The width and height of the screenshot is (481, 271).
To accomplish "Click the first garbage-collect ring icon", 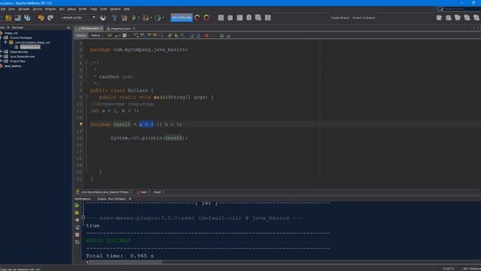I will [x=197, y=17].
